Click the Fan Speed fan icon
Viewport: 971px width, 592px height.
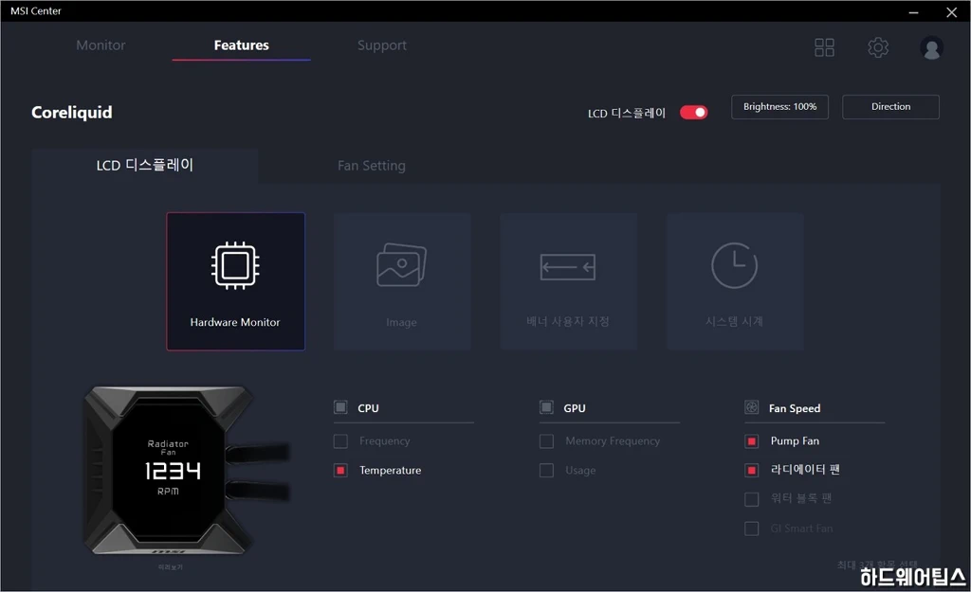(x=751, y=407)
